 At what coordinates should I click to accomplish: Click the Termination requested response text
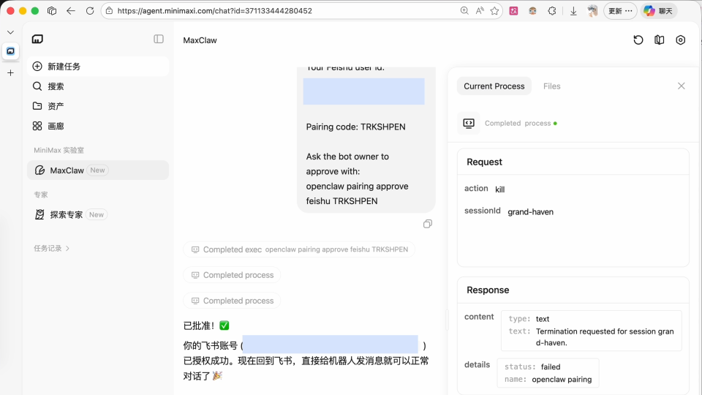click(605, 336)
